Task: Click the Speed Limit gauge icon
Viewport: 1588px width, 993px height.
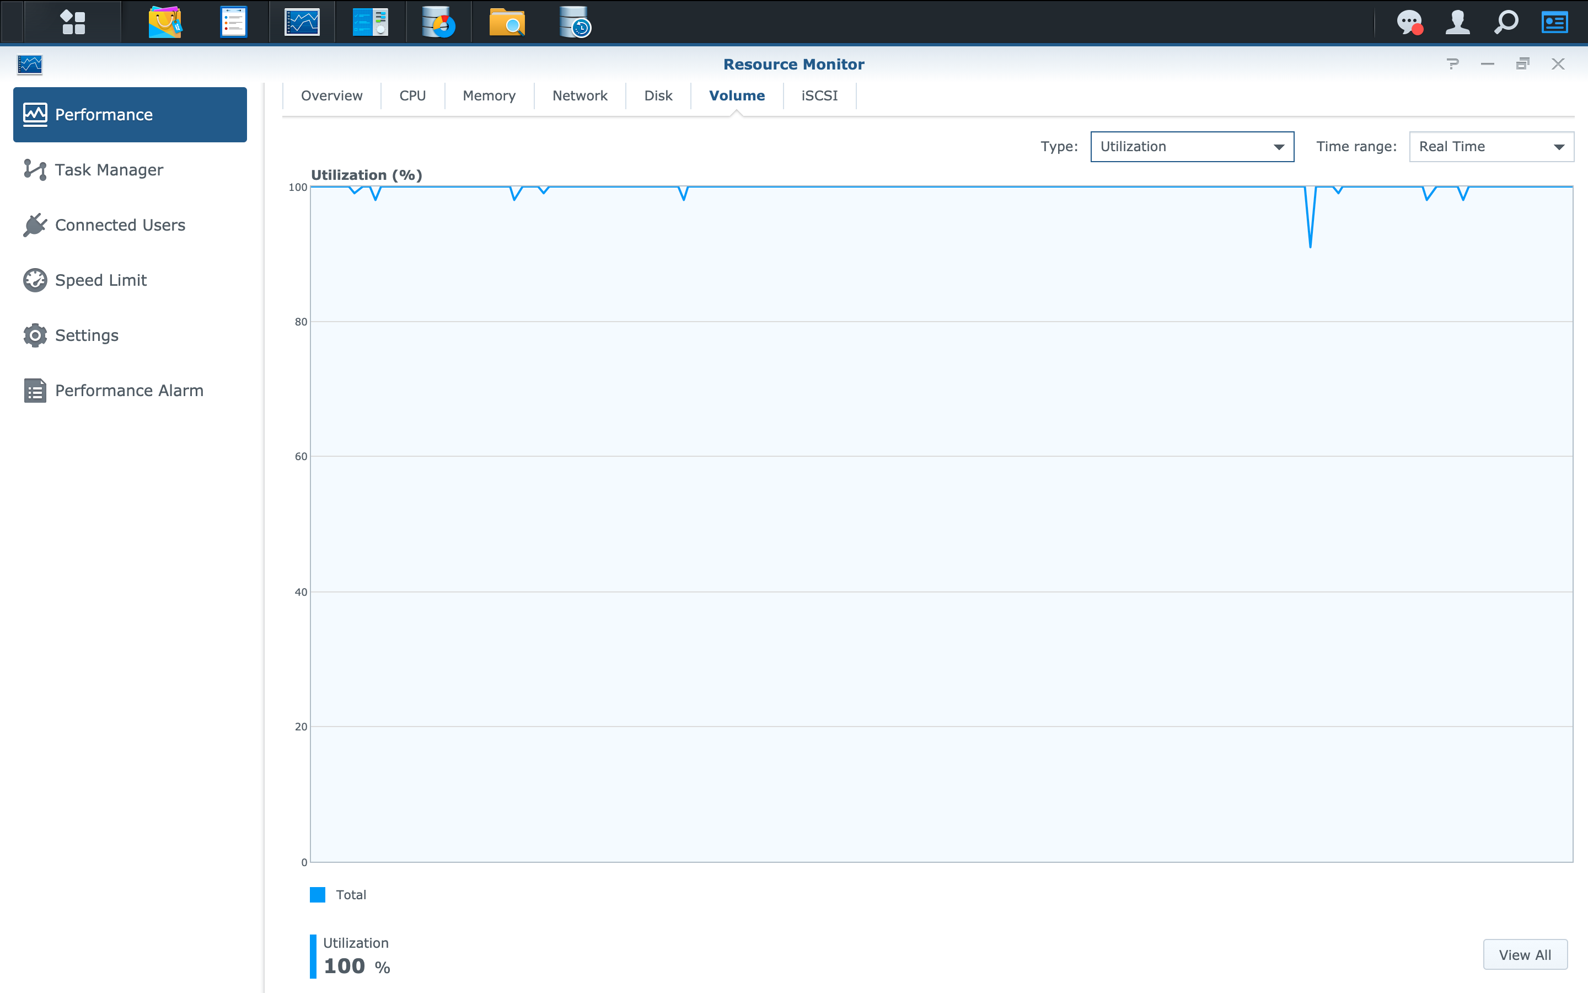Action: [x=35, y=280]
